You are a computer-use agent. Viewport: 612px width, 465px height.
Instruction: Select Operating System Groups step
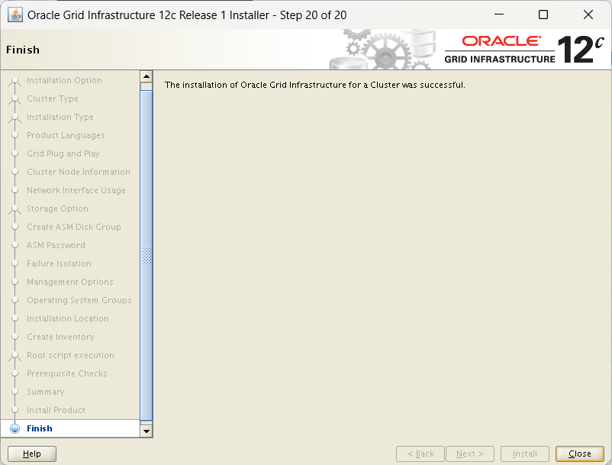(79, 300)
